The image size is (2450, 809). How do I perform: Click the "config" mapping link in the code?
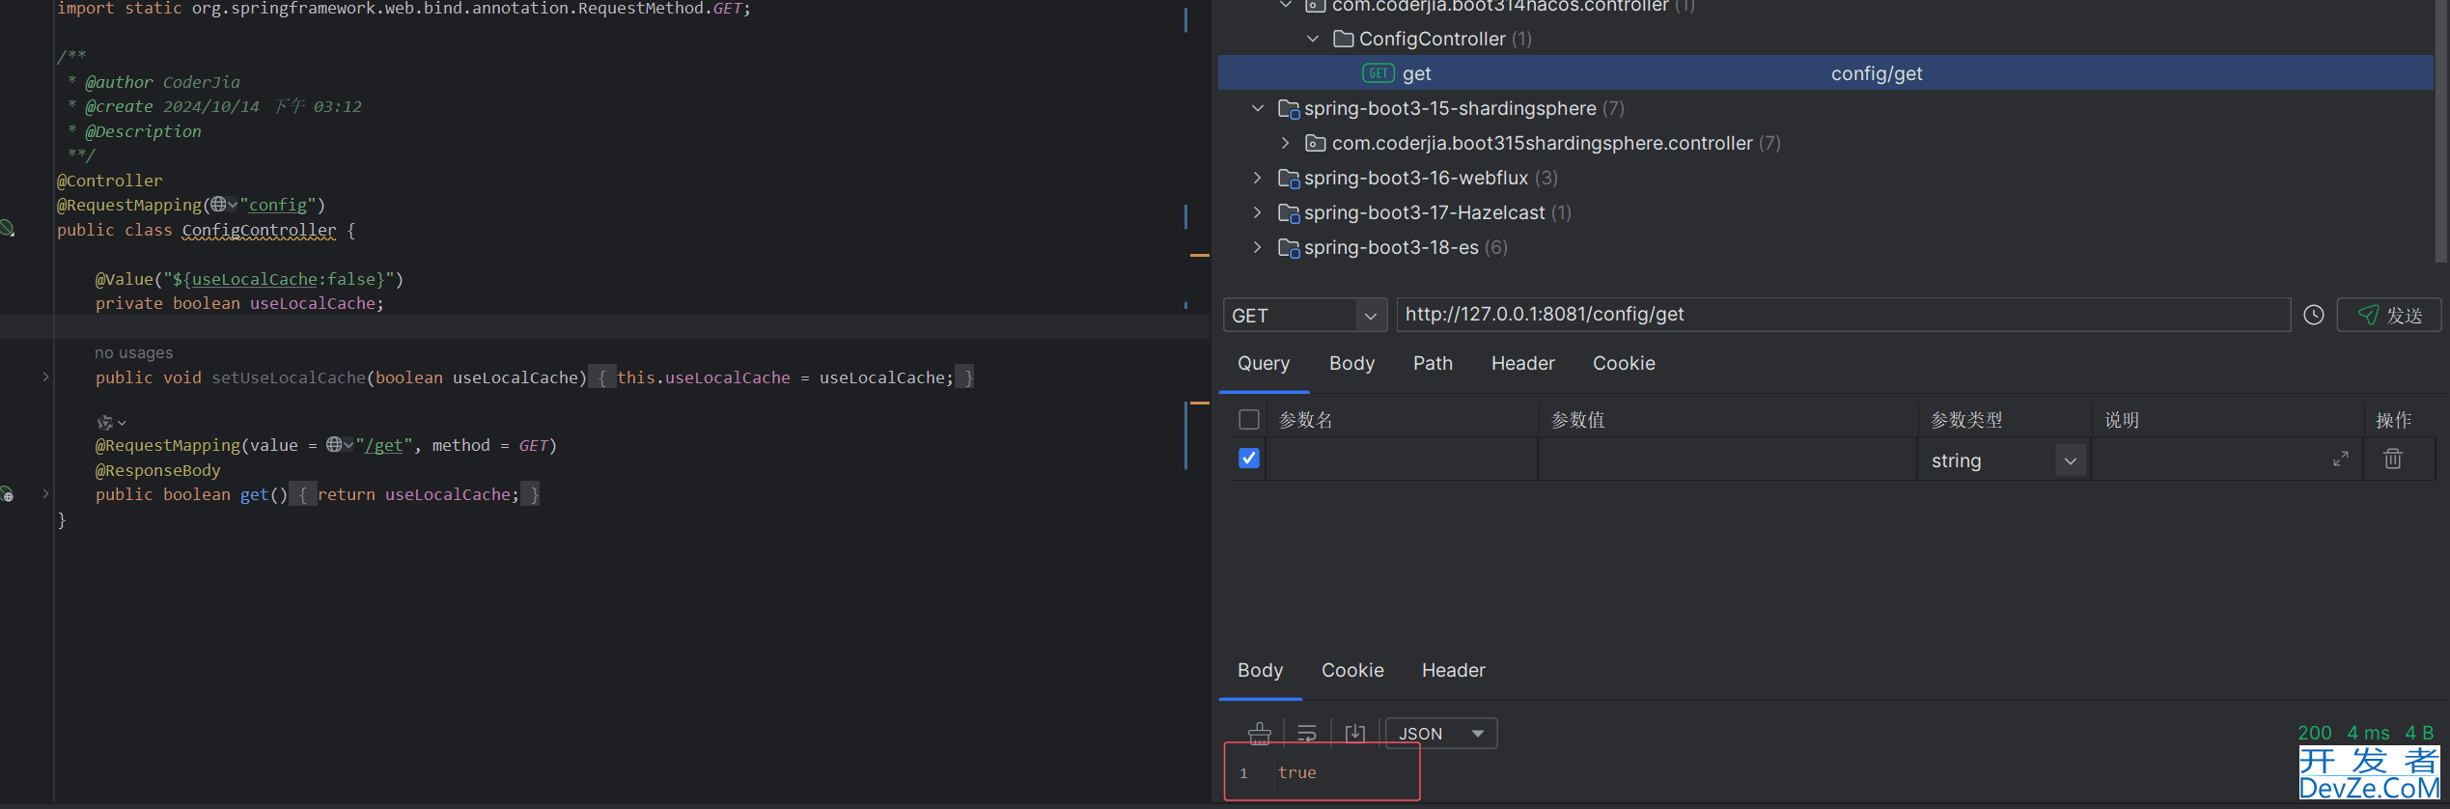(278, 205)
